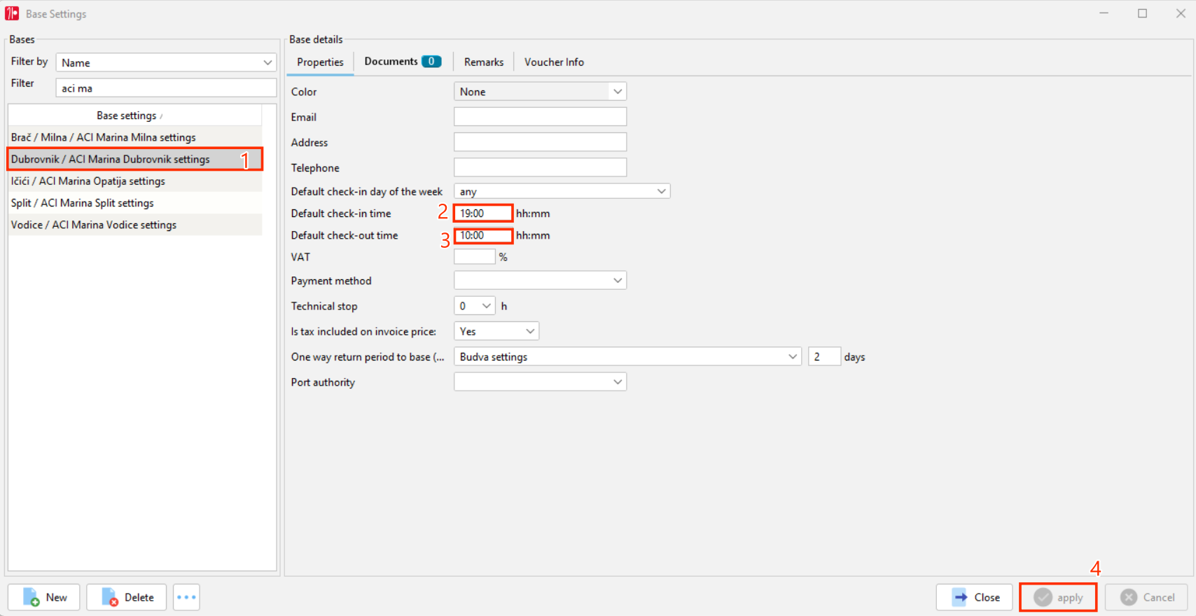Switch to the Properties tab
The width and height of the screenshot is (1196, 616).
point(320,62)
